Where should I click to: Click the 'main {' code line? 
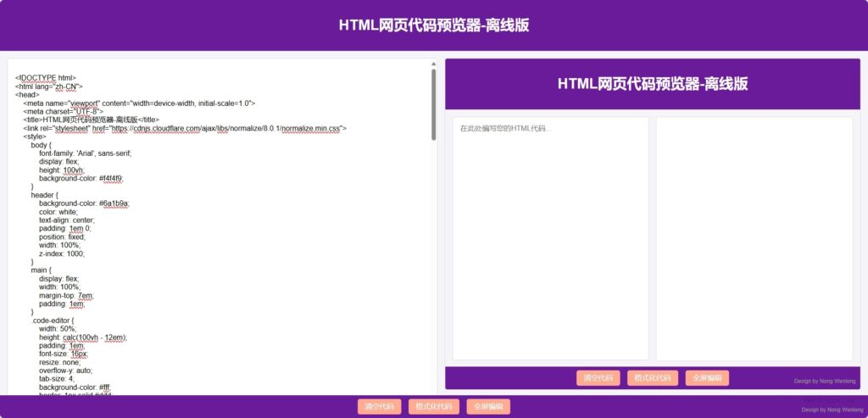pos(41,270)
